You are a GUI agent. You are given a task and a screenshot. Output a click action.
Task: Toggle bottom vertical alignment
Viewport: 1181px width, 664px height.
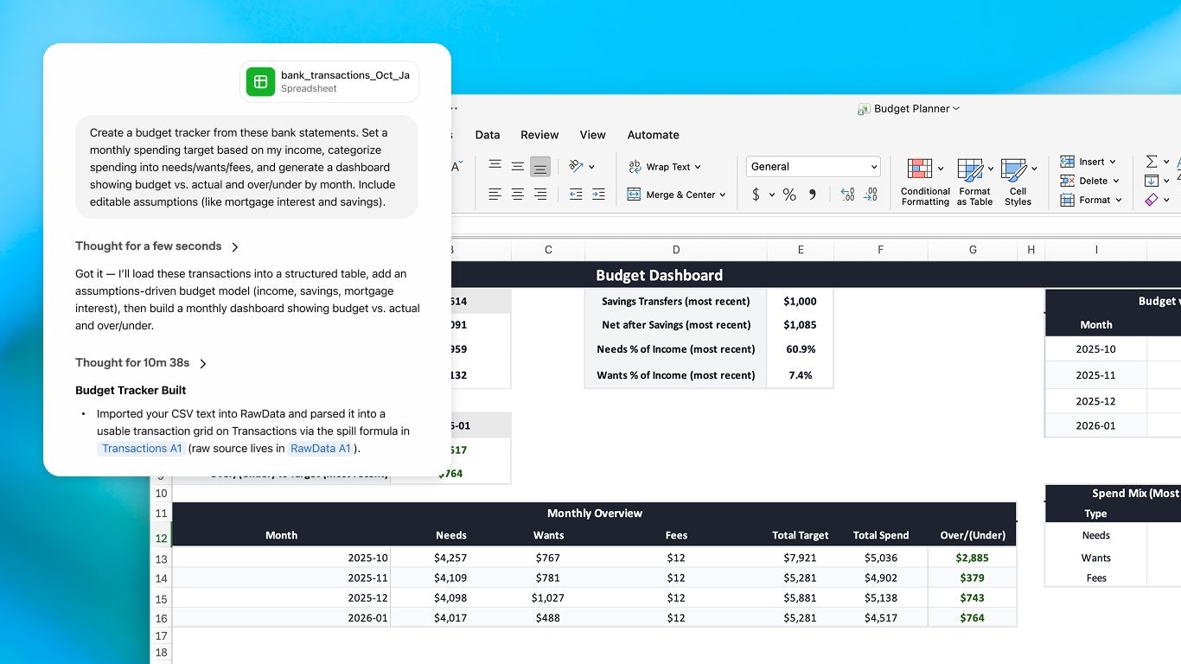pyautogui.click(x=540, y=166)
